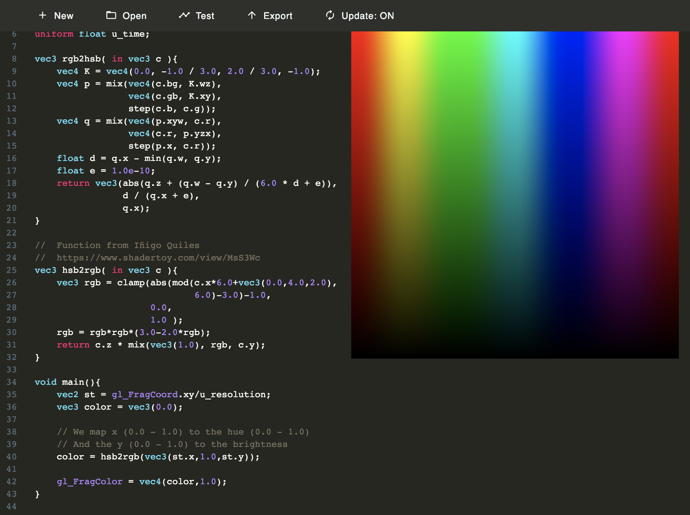
Task: Click comment 'We map x (0.0 - 1.0) to the hue'
Action: click(183, 432)
